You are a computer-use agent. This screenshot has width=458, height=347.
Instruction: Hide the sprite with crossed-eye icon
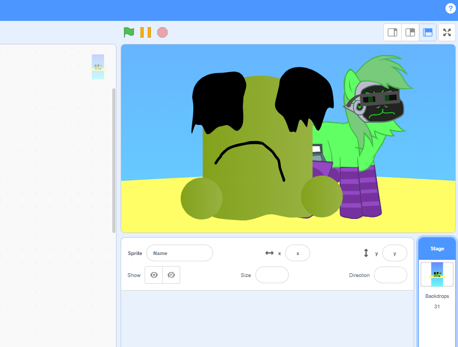click(x=171, y=275)
